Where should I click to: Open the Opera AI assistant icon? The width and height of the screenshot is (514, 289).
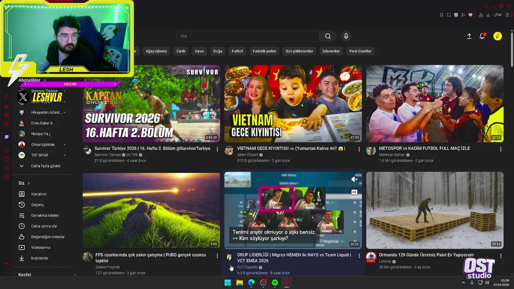click(498, 15)
